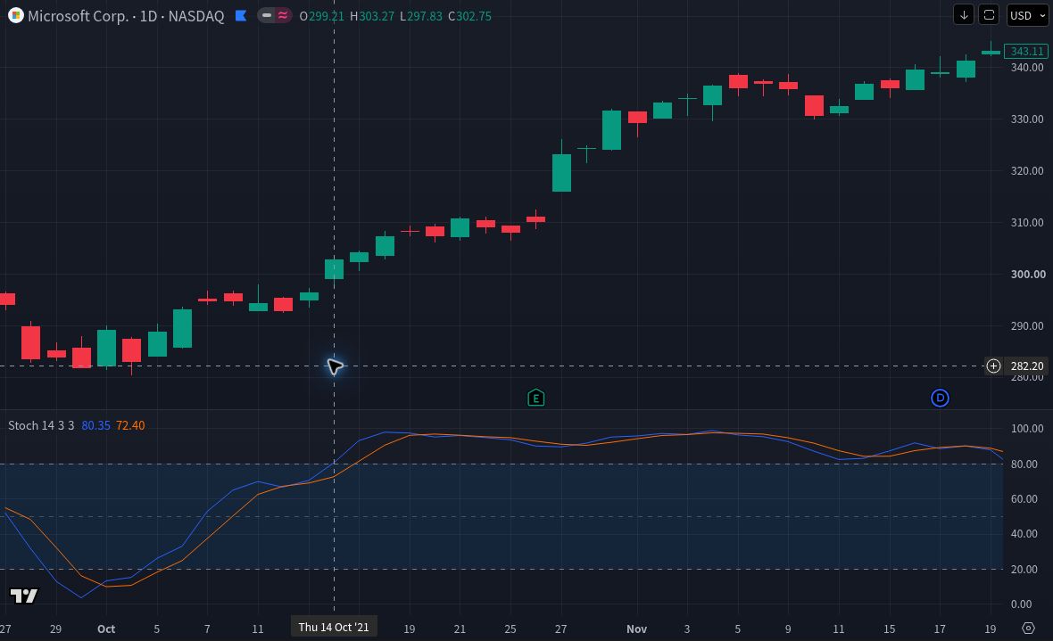1053x641 pixels.
Task: Click the pink approximately-equal icon in the pill
Action: click(284, 15)
